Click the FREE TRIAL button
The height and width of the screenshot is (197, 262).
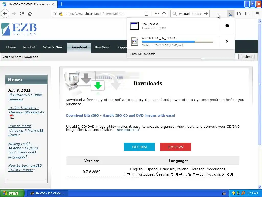click(x=139, y=147)
